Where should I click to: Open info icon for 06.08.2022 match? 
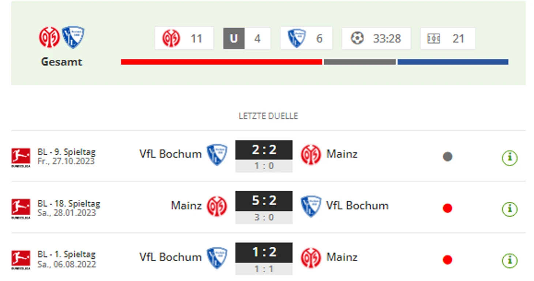pyautogui.click(x=509, y=261)
